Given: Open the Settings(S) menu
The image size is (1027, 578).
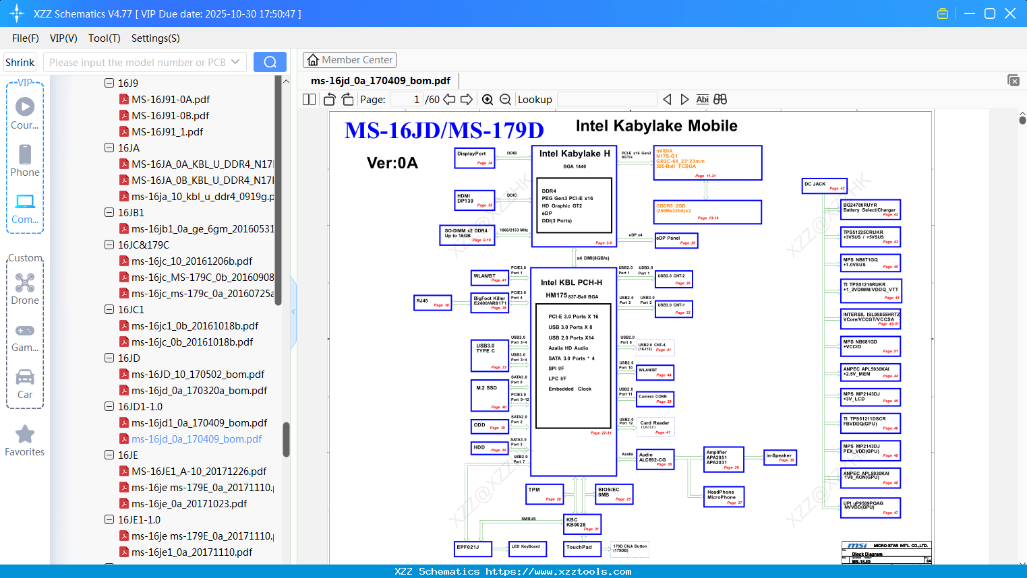Looking at the screenshot, I should coord(156,38).
